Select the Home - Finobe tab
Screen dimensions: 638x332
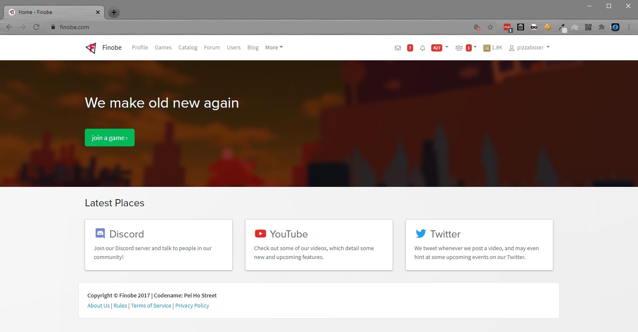pyautogui.click(x=54, y=12)
